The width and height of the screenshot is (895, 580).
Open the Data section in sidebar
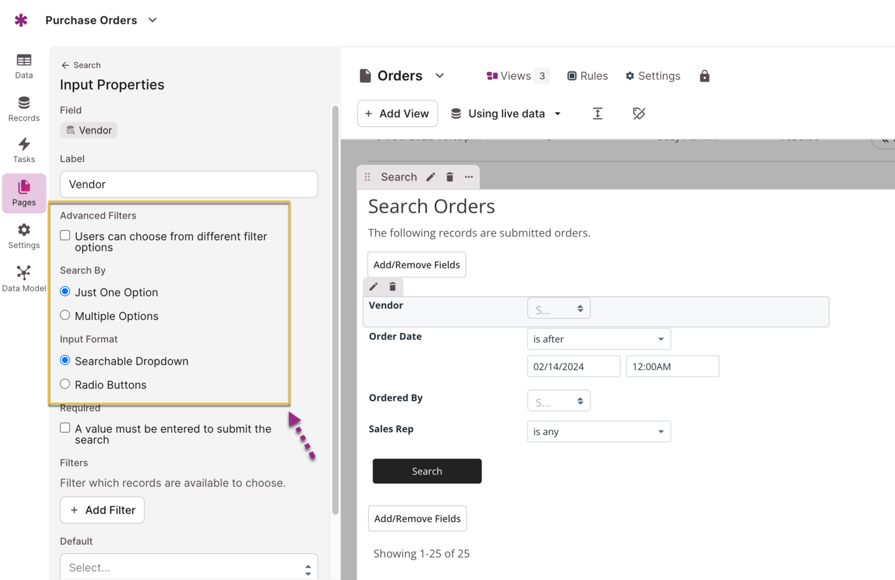[x=24, y=66]
